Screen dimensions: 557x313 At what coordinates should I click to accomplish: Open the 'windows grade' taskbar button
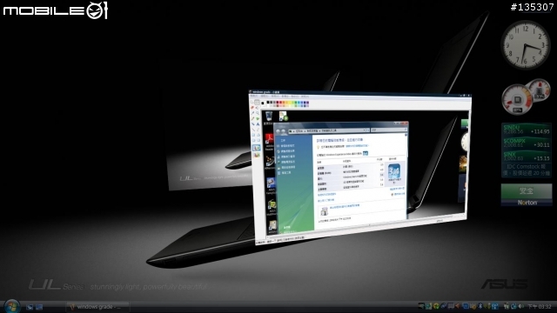[x=97, y=307]
